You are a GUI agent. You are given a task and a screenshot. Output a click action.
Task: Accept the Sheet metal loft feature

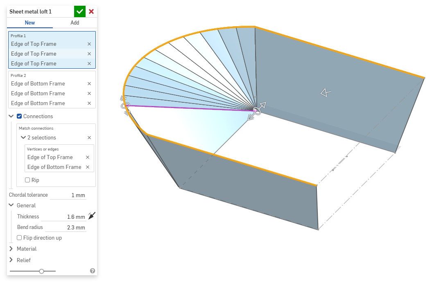(x=80, y=11)
